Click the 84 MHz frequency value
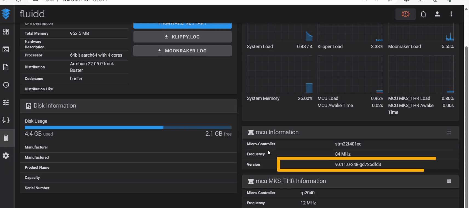Image resolution: width=469 pixels, height=208 pixels. (x=343, y=154)
